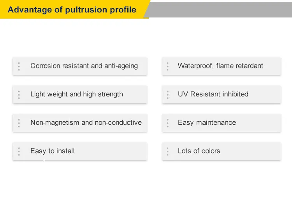Select the UV Resistant inhibited card

tap(222, 94)
